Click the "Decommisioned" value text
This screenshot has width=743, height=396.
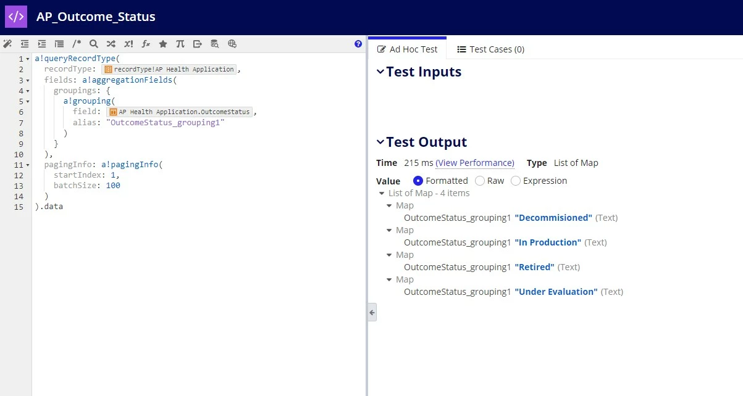[553, 218]
